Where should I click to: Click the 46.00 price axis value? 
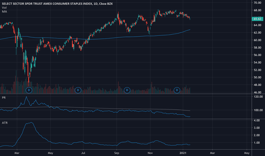pyautogui.click(x=257, y=92)
